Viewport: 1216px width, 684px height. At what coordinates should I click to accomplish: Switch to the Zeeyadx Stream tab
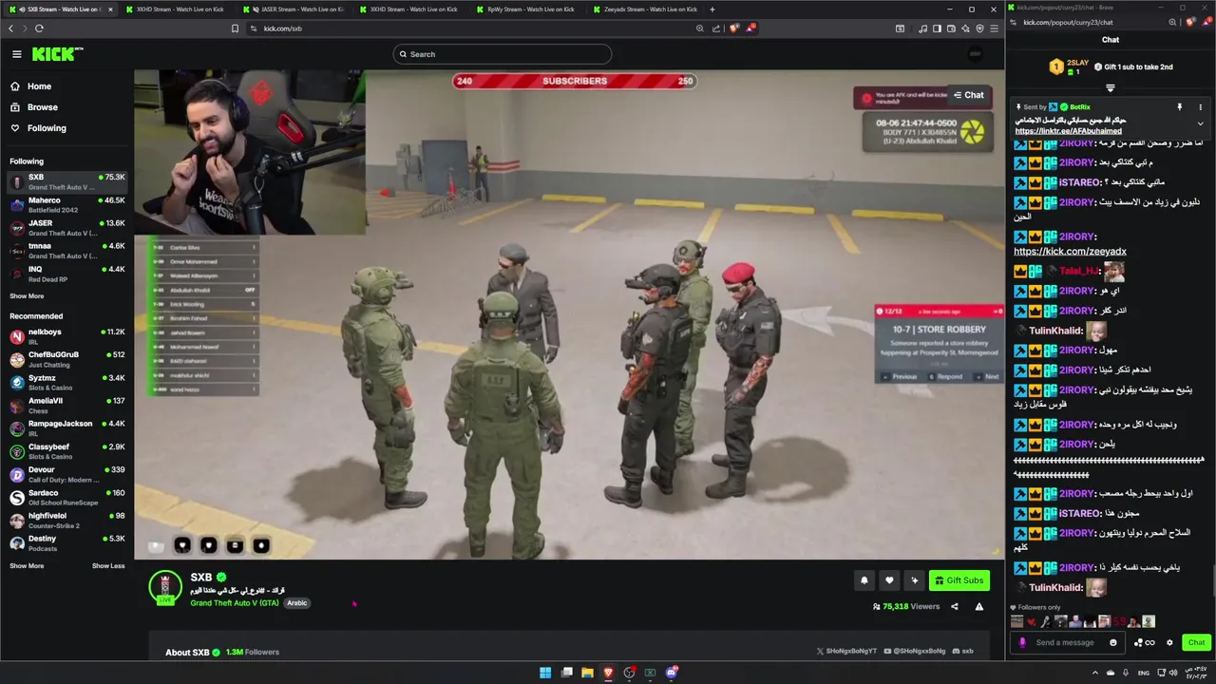pos(644,9)
